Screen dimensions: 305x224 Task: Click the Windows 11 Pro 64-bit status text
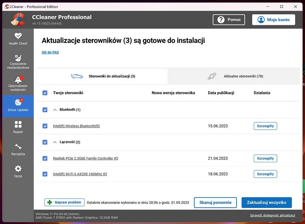[x=58, y=214]
